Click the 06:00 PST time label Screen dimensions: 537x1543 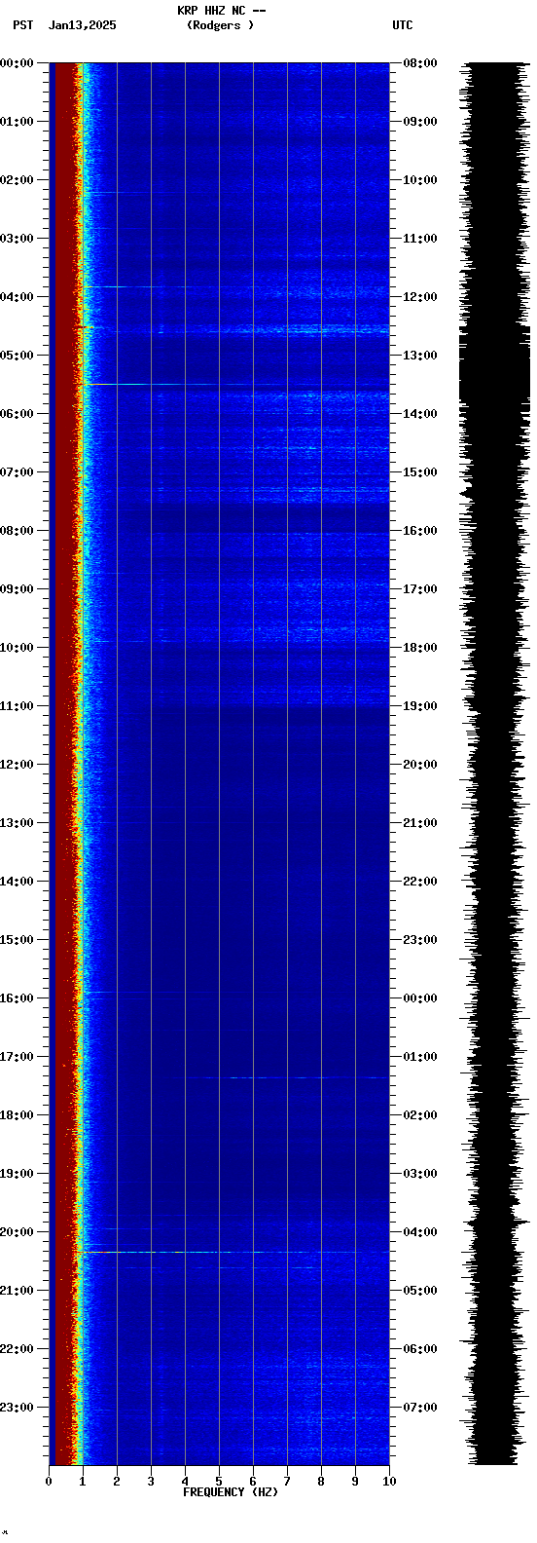18,414
